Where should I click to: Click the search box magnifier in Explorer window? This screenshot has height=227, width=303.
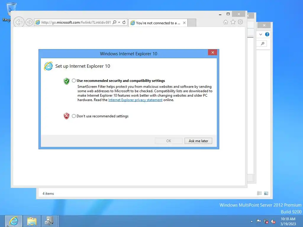[262, 44]
